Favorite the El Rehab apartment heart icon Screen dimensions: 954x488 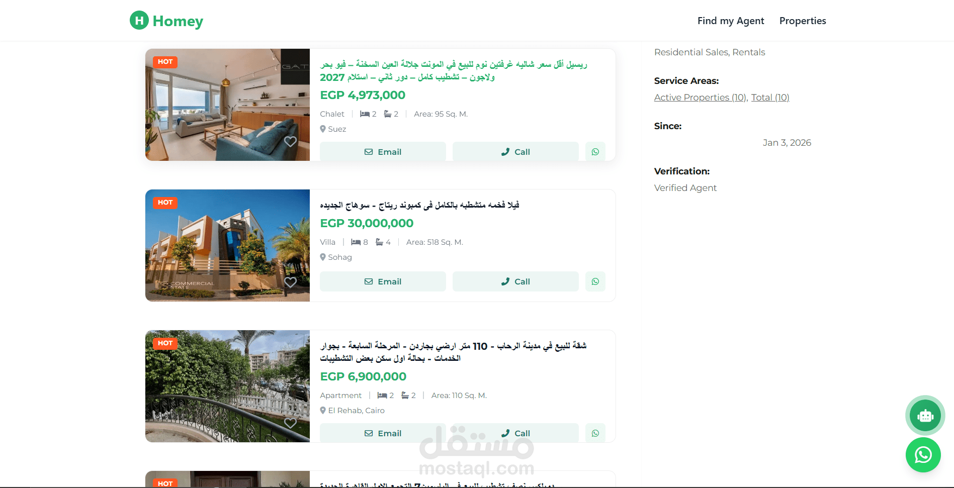tap(290, 423)
